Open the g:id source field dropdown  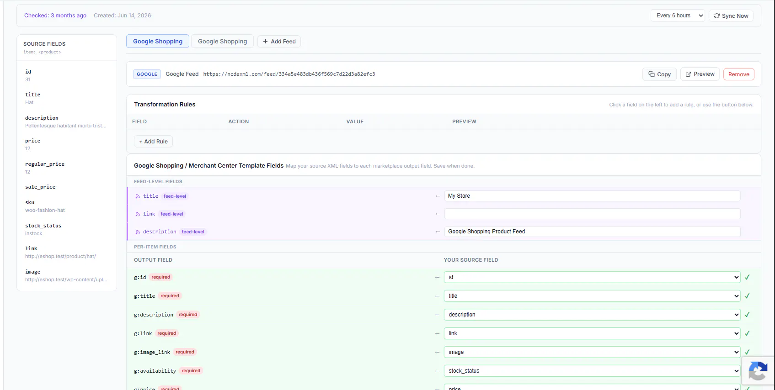point(592,277)
